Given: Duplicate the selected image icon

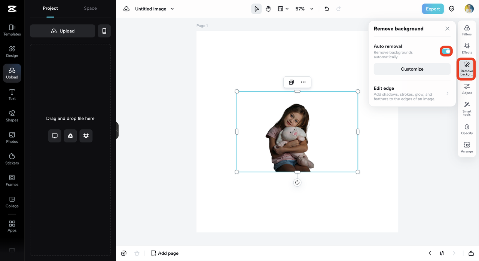Looking at the screenshot, I should 291,82.
